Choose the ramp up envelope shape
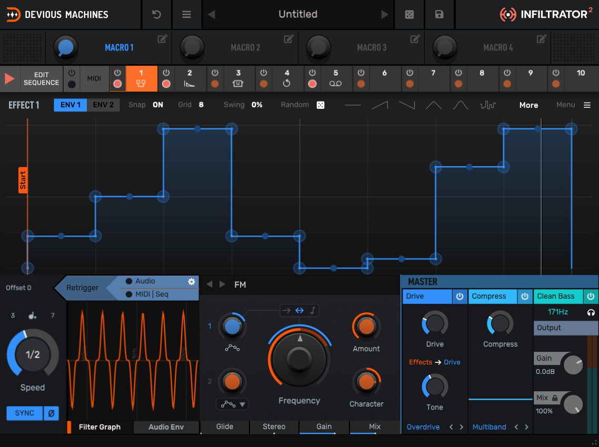The width and height of the screenshot is (599, 447). (x=380, y=105)
